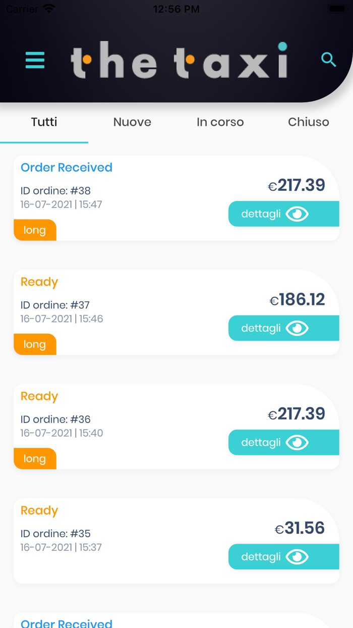Switch to the Tutti tab
The width and height of the screenshot is (353, 628).
[44, 122]
